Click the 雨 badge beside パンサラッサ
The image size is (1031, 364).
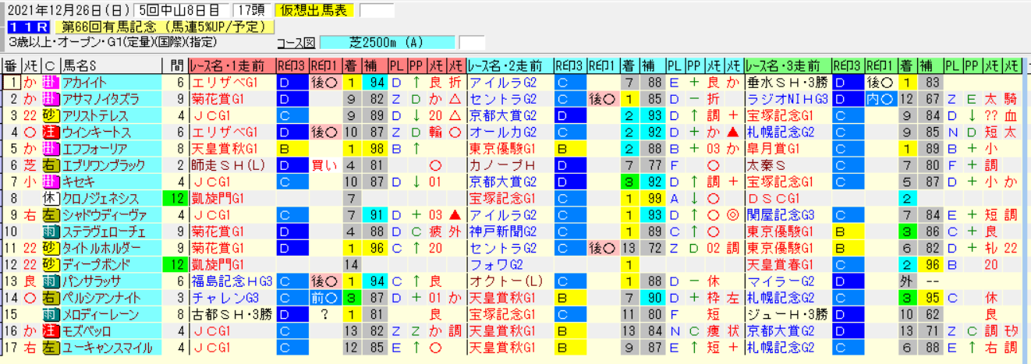(x=49, y=281)
